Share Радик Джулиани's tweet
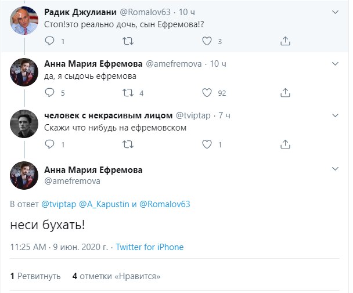The image size is (353, 293). (x=285, y=41)
